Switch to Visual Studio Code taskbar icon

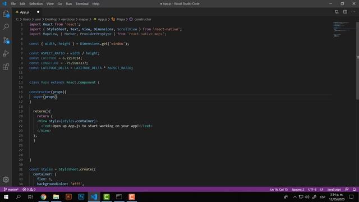pyautogui.click(x=94, y=197)
